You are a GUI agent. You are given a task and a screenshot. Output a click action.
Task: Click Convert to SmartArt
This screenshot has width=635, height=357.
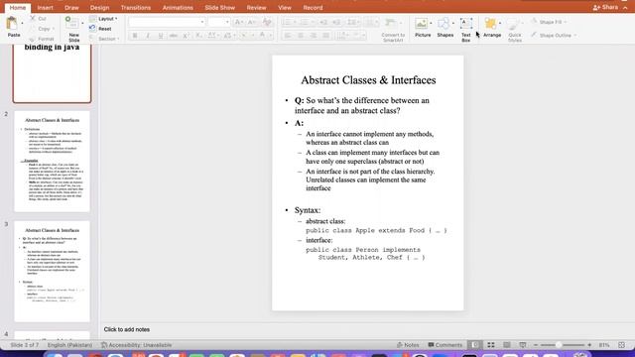[393, 29]
